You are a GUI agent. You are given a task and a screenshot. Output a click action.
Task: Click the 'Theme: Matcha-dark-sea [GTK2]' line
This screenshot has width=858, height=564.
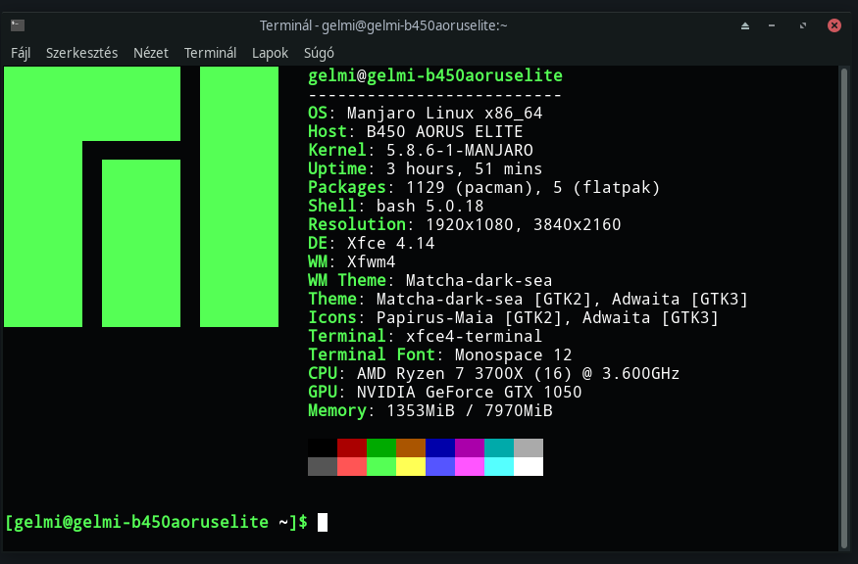pos(529,299)
